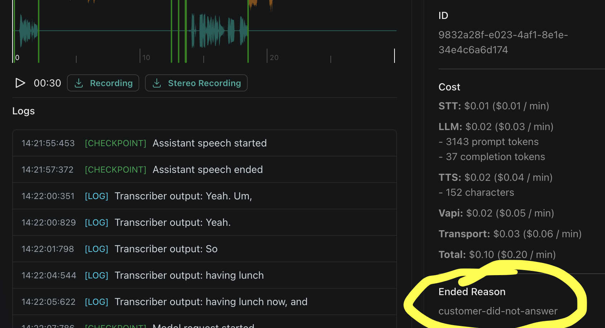The width and height of the screenshot is (605, 328).
Task: Click the Total cost line
Action: [497, 254]
